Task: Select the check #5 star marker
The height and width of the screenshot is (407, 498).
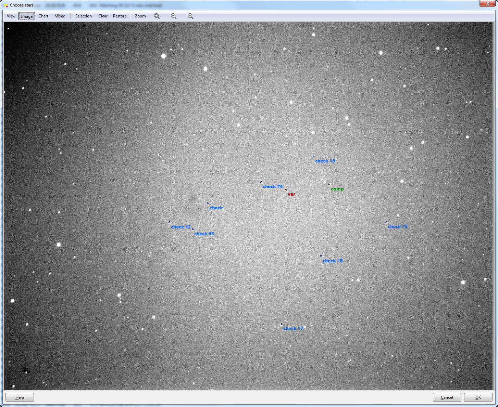Action: tap(386, 222)
